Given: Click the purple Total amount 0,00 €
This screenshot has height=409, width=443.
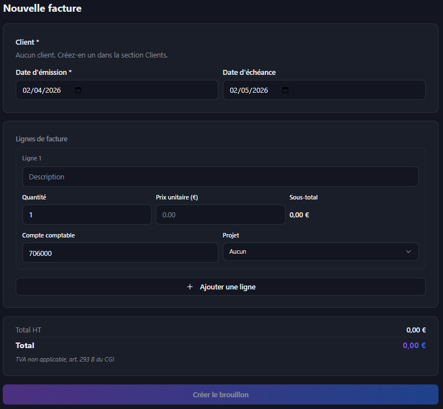Looking at the screenshot, I should (x=414, y=345).
